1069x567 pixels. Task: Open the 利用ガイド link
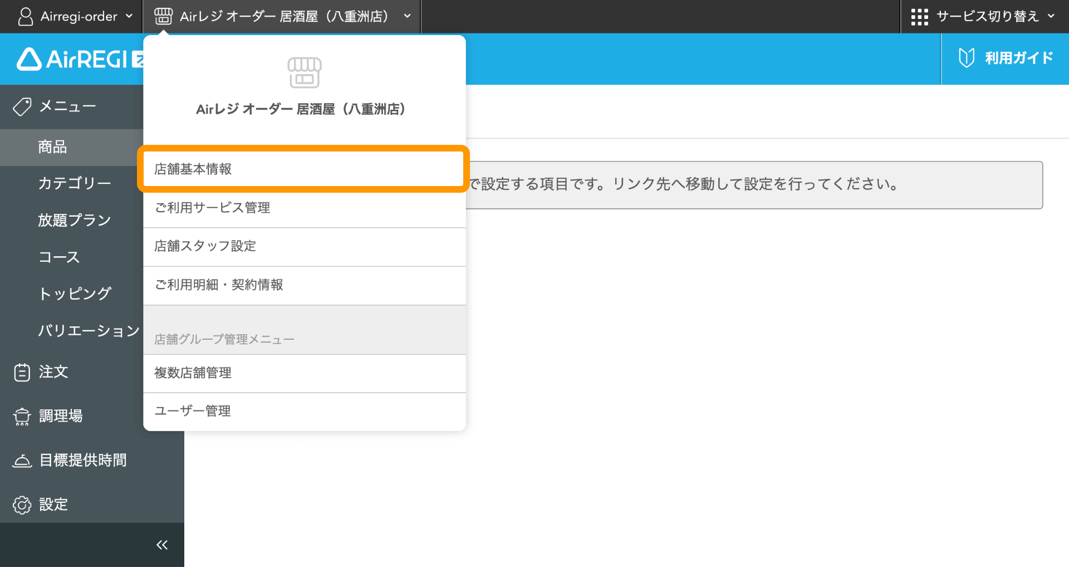1005,58
